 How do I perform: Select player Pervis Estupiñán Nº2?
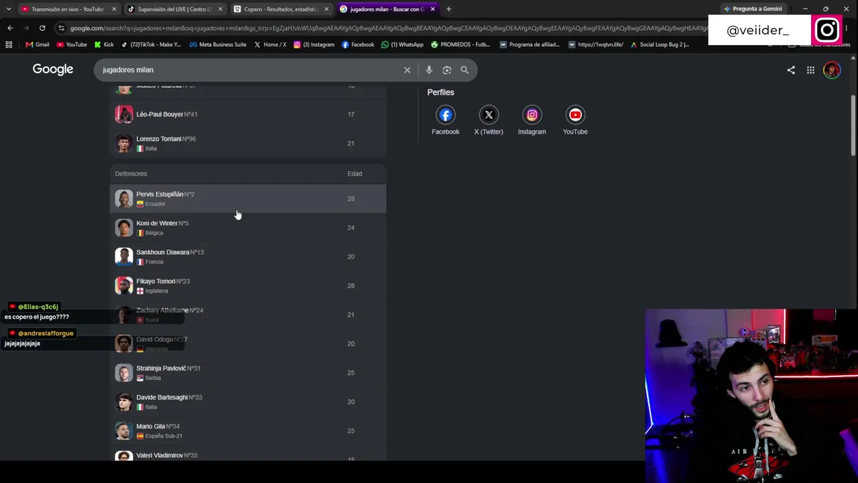tap(248, 199)
